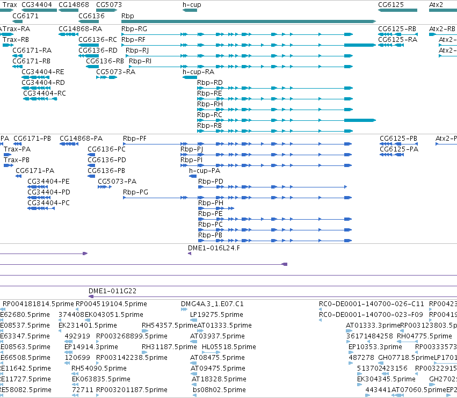The image size is (457, 398).
Task: Click transcript Rbp-RF label
Action: point(133,40)
